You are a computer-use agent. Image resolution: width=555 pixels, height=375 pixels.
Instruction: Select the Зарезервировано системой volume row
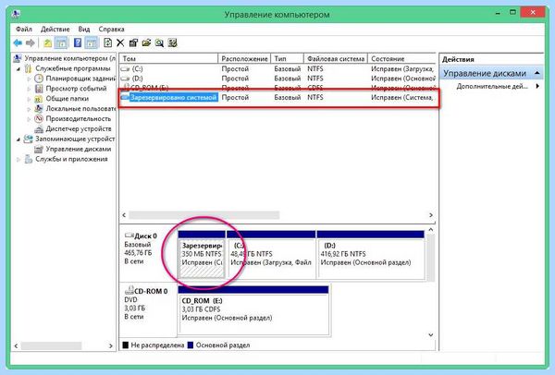[x=277, y=97]
